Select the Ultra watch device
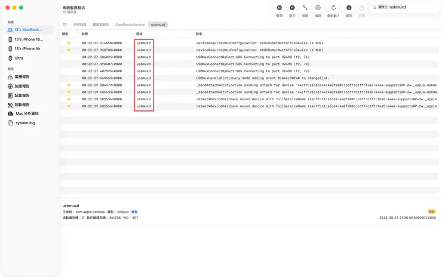442x277 pixels. tap(29, 58)
